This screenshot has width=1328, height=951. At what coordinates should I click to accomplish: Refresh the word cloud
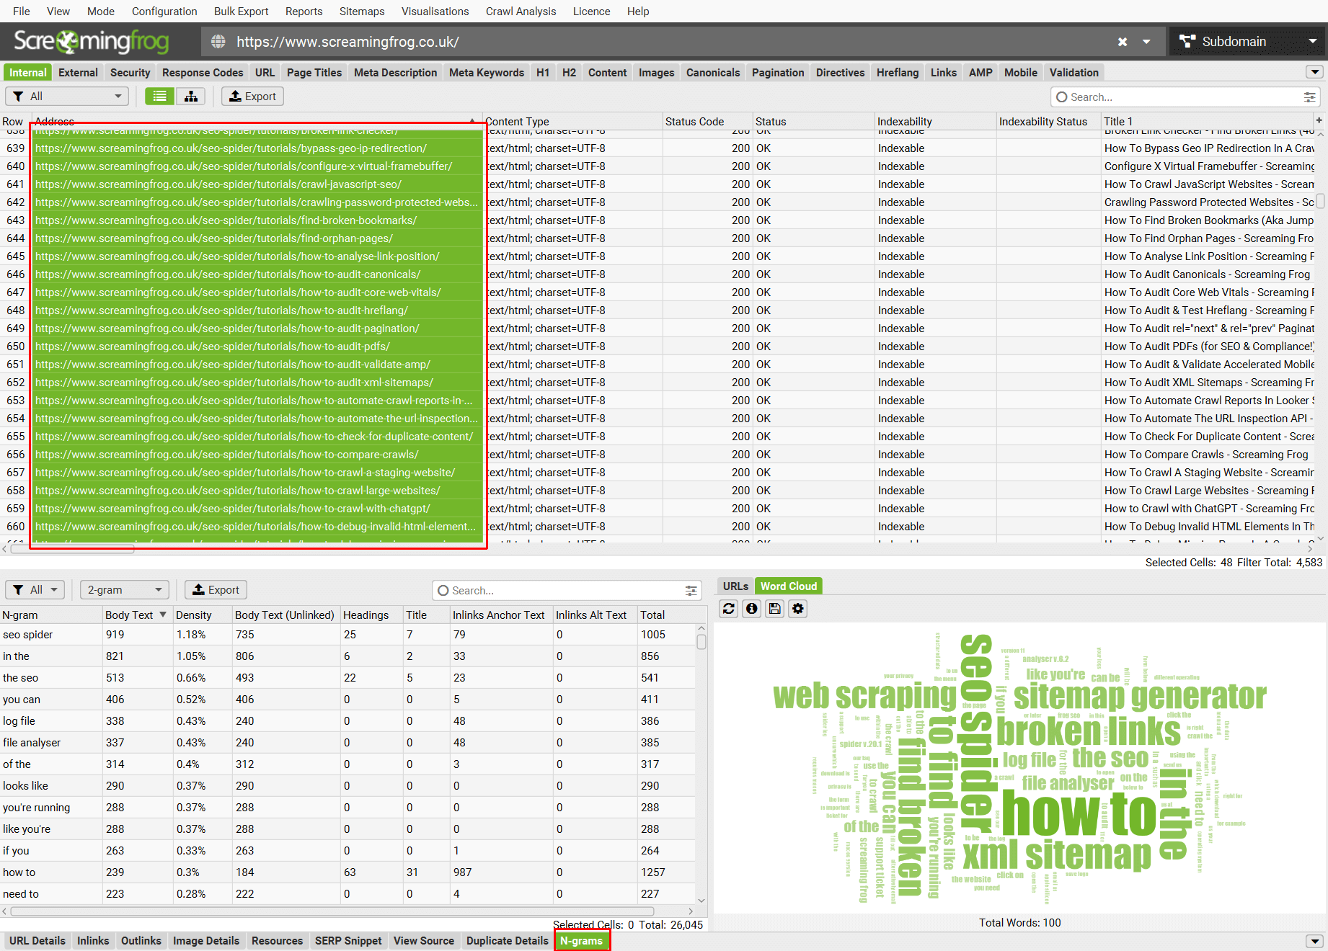click(729, 609)
